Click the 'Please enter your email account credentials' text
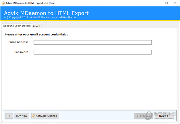Image resolution: width=180 pixels, height=124 pixels. point(36,35)
